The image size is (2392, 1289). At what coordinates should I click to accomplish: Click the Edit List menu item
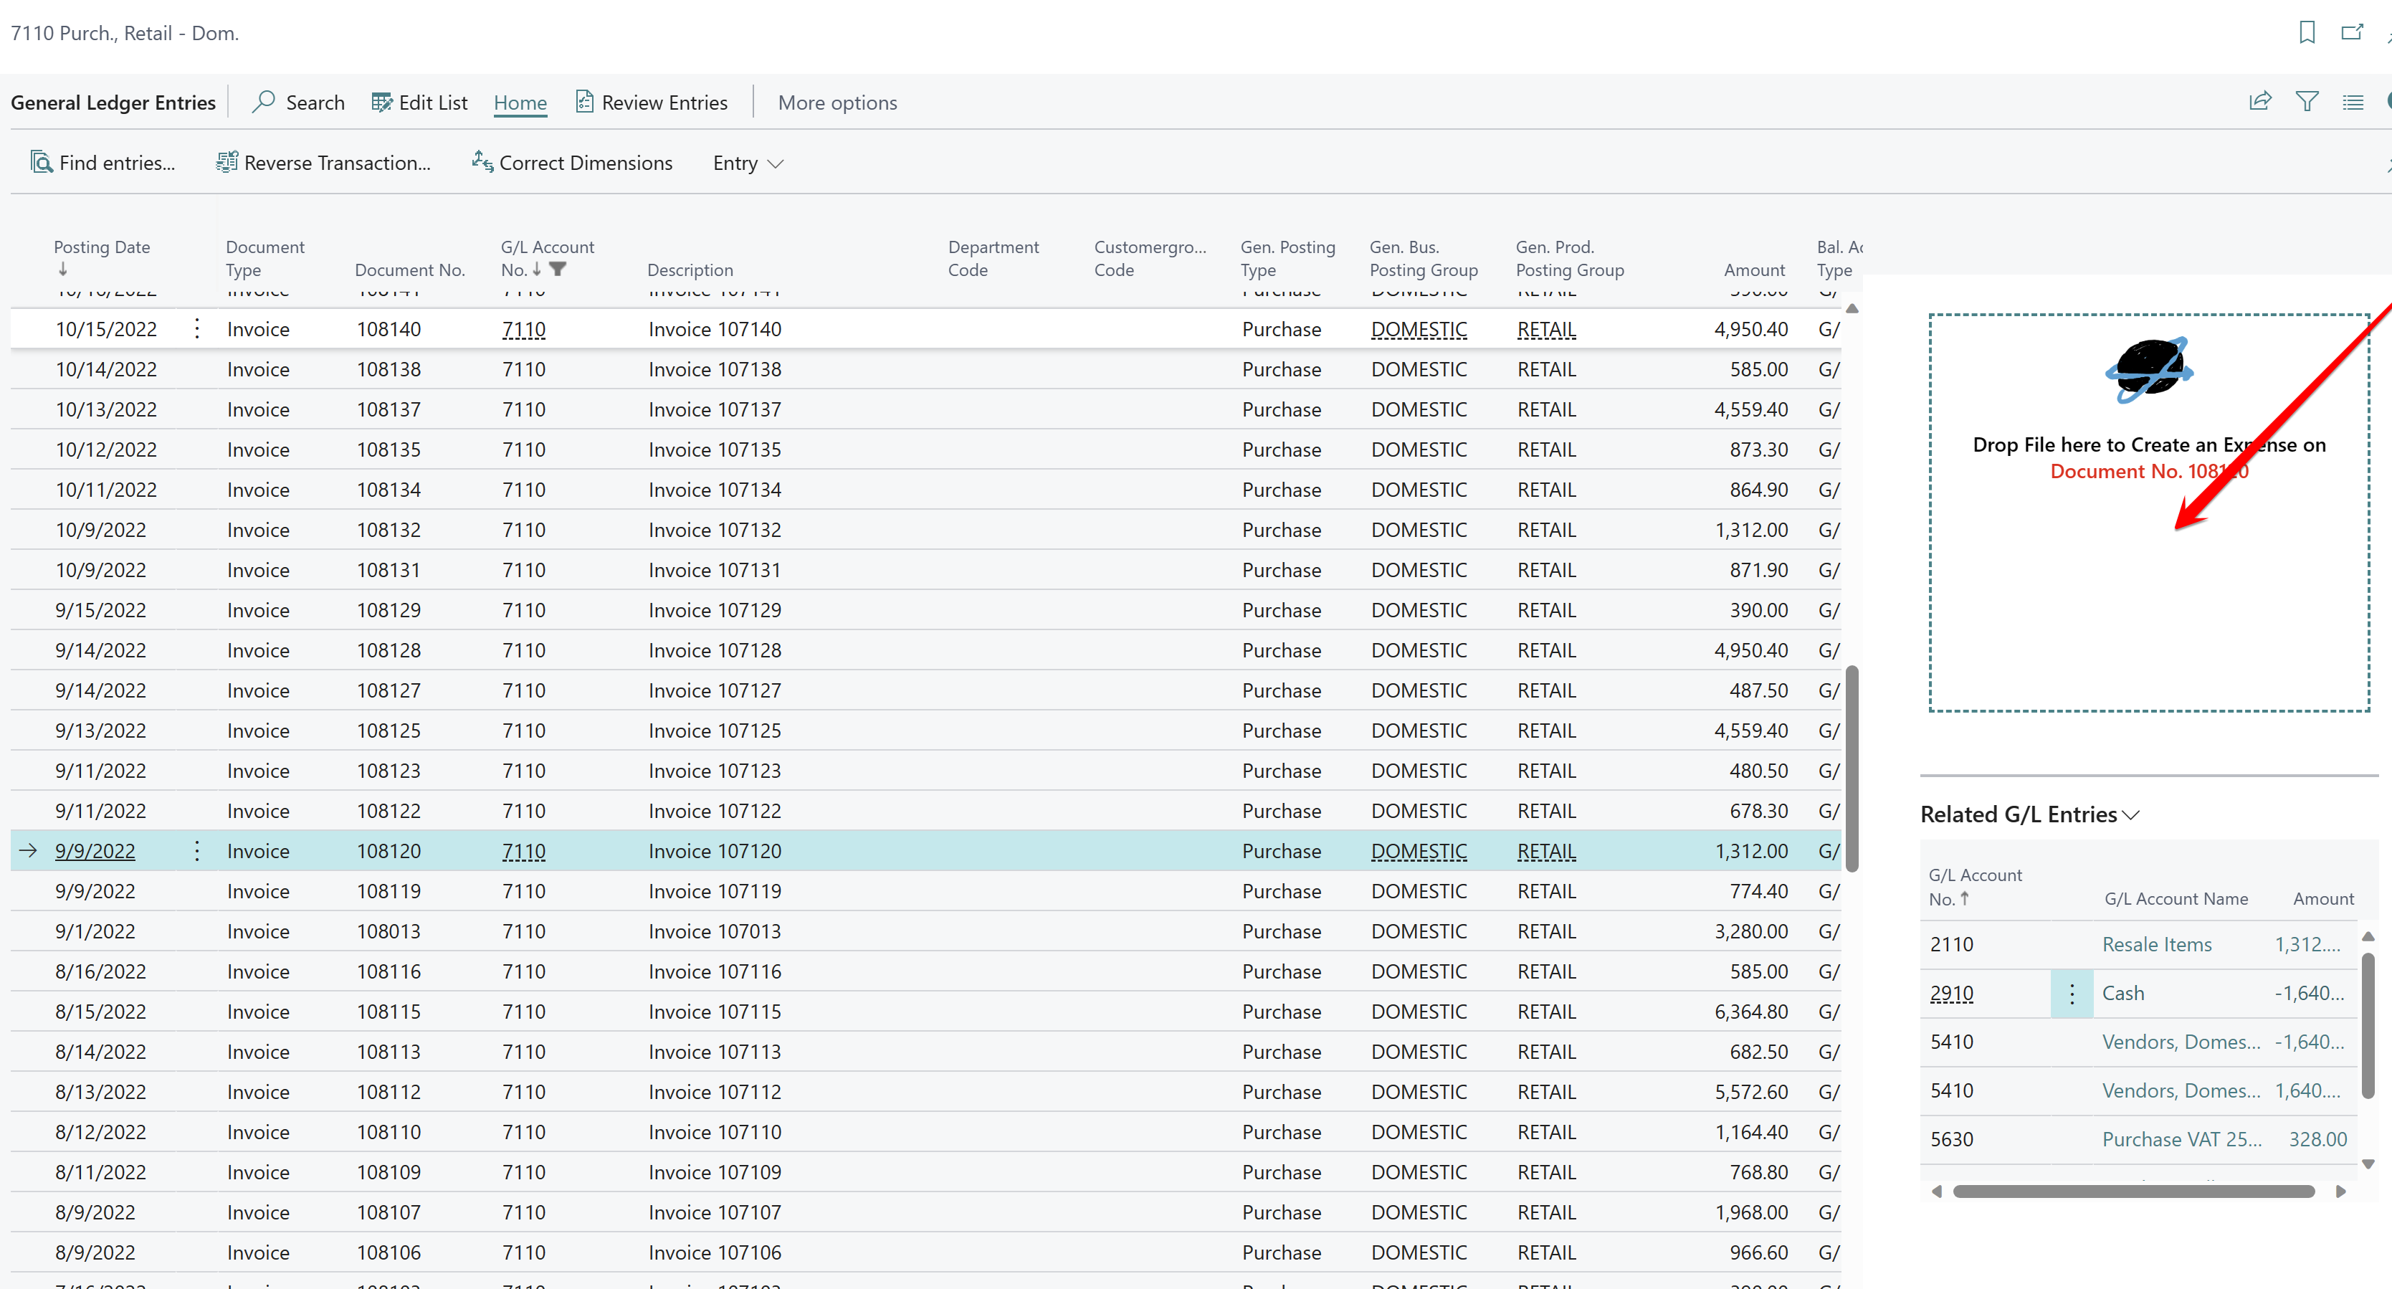pyautogui.click(x=419, y=102)
